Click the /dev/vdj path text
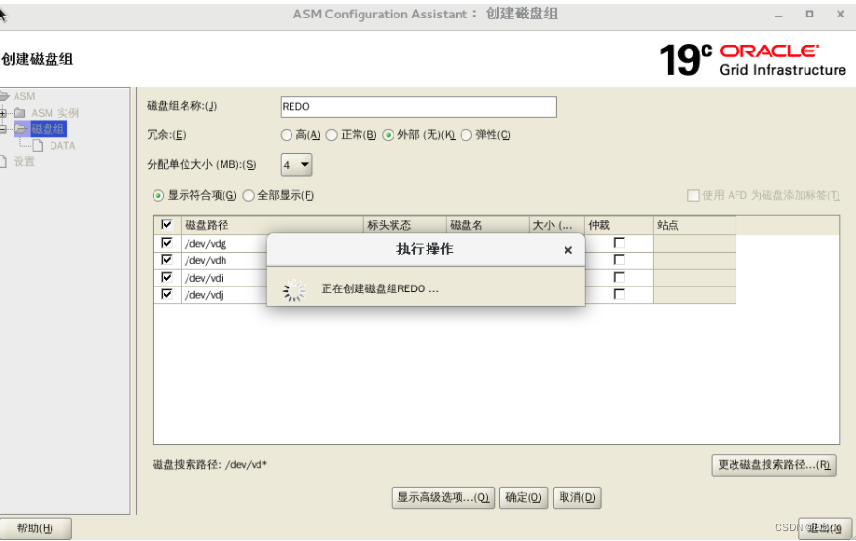Screen dimensions: 856x541 204,295
